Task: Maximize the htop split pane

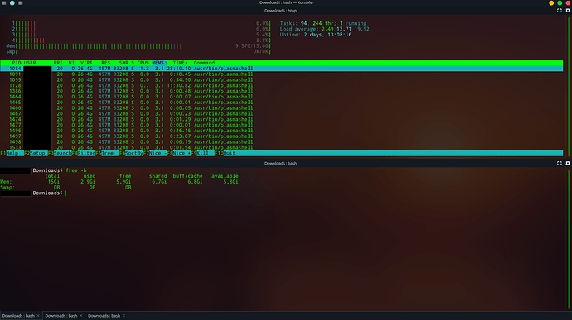Action: pos(560,11)
